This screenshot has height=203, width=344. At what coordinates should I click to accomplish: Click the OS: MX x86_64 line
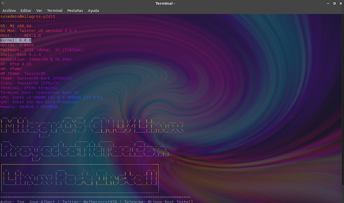tap(16, 26)
